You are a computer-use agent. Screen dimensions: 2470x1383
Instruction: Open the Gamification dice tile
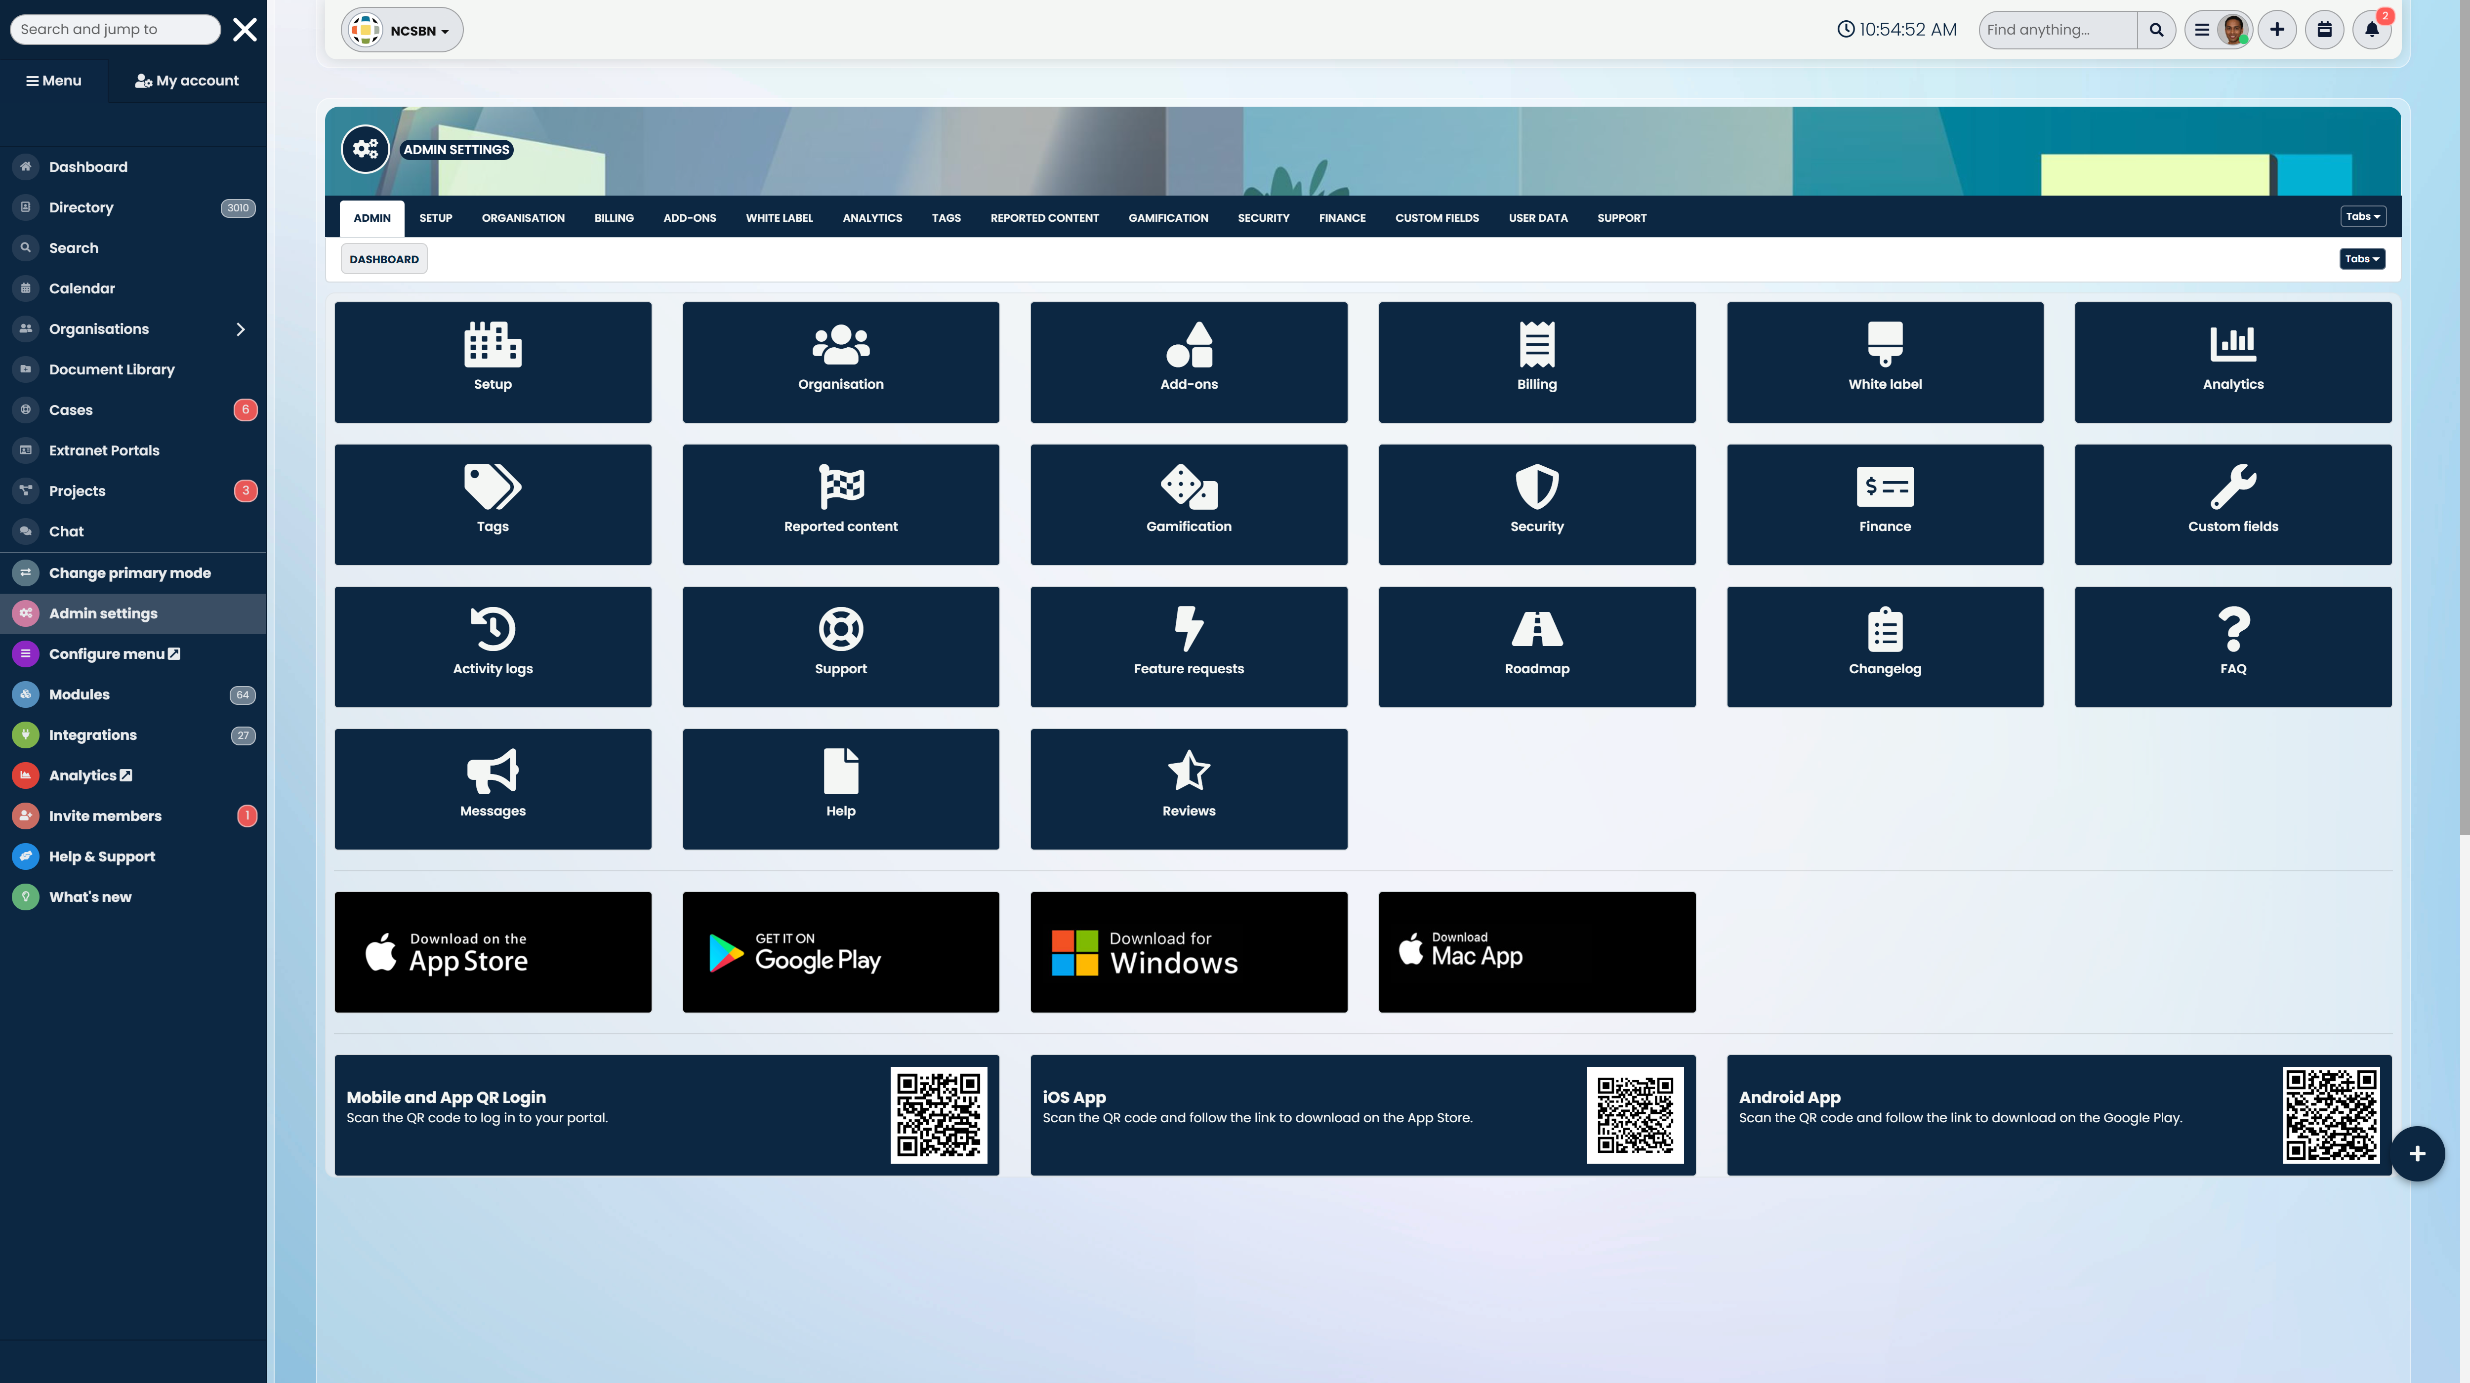point(1189,504)
